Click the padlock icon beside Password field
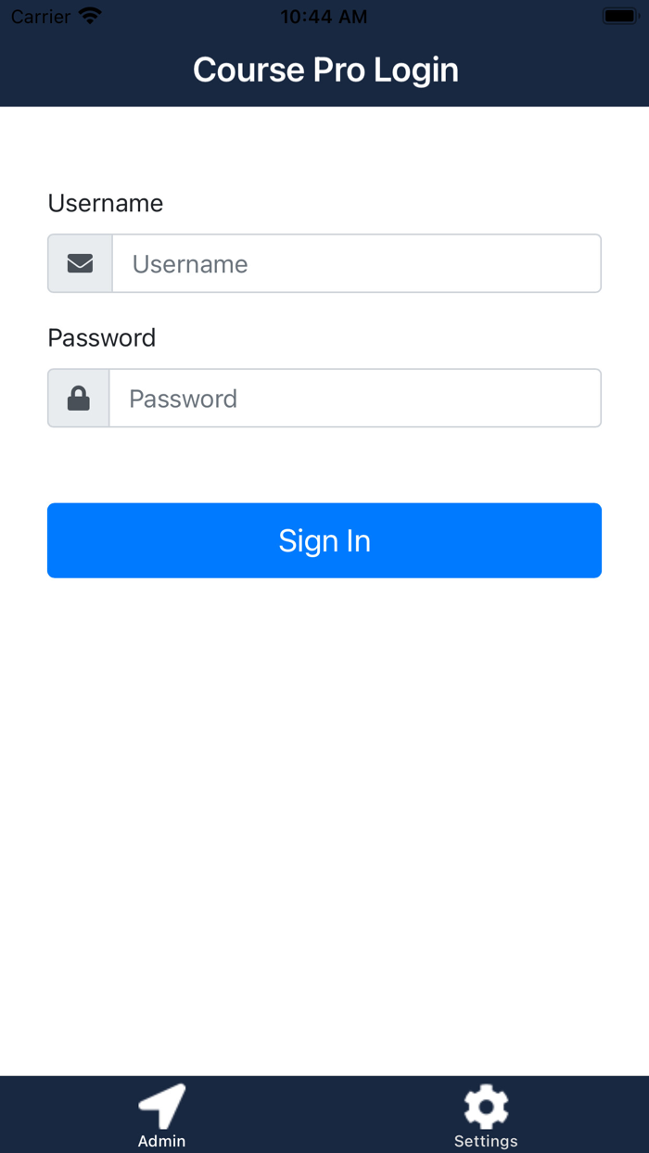 pyautogui.click(x=80, y=398)
